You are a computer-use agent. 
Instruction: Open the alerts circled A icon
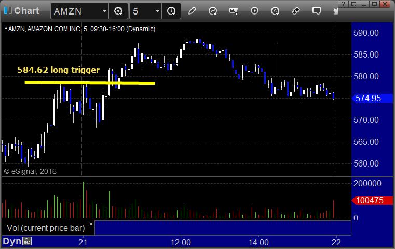tap(275, 11)
